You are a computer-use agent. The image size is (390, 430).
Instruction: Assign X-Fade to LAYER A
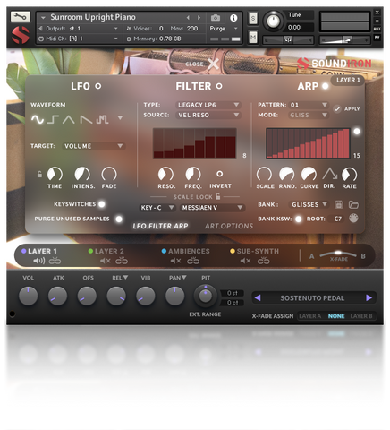pyautogui.click(x=309, y=316)
